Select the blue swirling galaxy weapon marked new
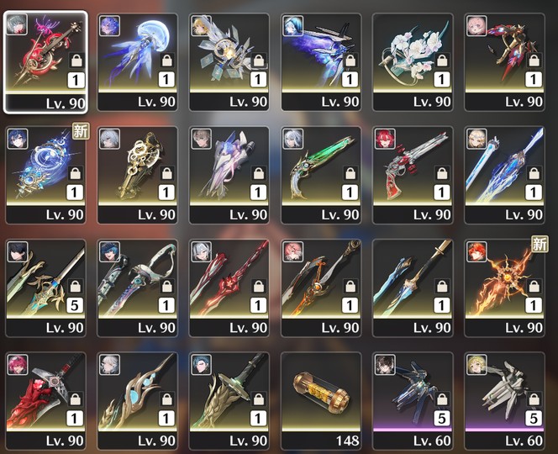Image resolution: width=558 pixels, height=454 pixels. (x=45, y=175)
